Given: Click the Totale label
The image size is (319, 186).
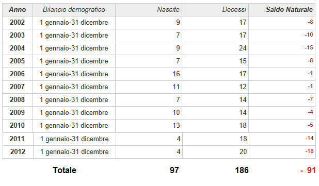Looking at the screenshot, I should point(65,170).
